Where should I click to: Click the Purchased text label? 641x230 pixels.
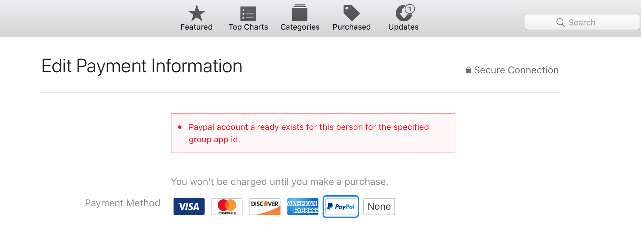[351, 27]
